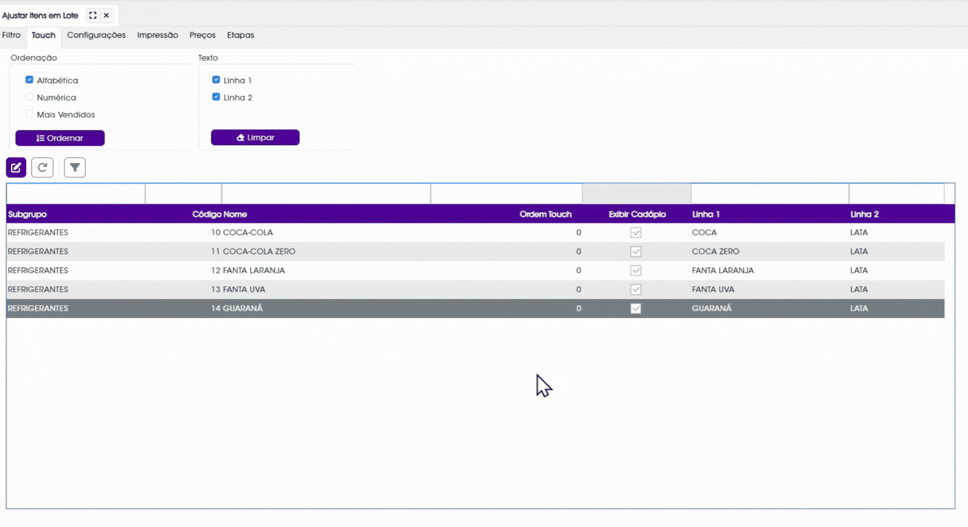The image size is (968, 527).
Task: Sort by the Ordem Touch column header
Action: point(545,214)
